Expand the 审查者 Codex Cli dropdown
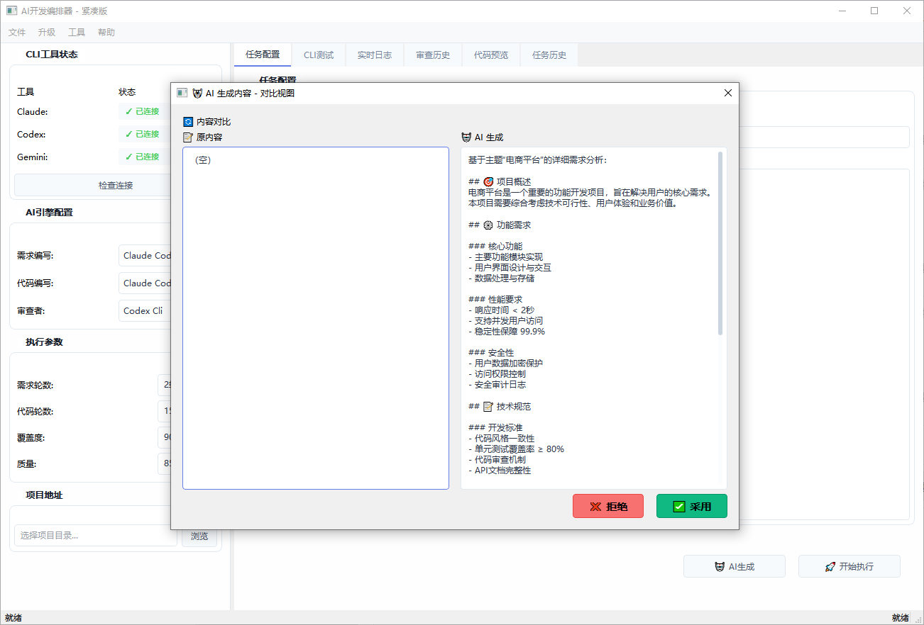The width and height of the screenshot is (924, 625). tap(145, 310)
